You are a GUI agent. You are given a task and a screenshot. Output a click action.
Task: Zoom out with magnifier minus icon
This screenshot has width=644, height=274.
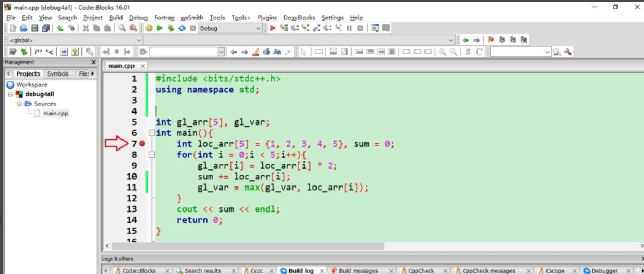pyautogui.click(x=454, y=52)
